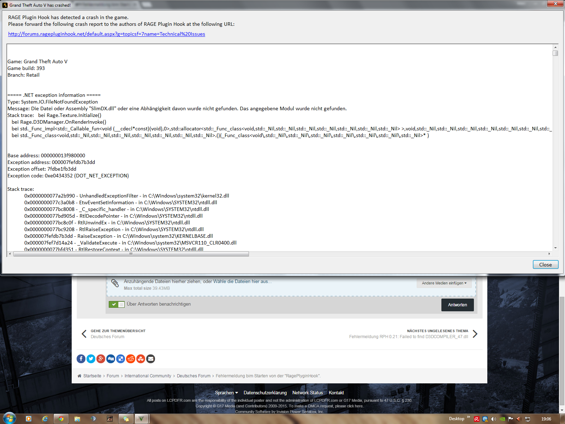Share the thread on Digg
Viewport: 565px width, 424px height.
click(x=111, y=359)
